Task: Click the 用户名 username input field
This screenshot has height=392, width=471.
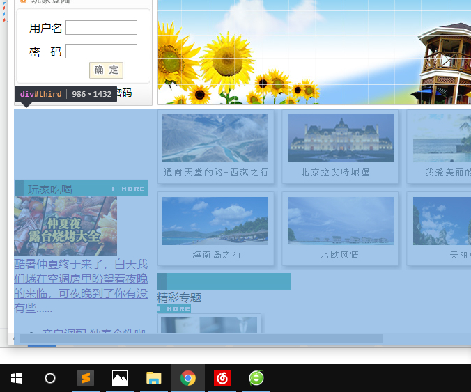Action: 102,28
